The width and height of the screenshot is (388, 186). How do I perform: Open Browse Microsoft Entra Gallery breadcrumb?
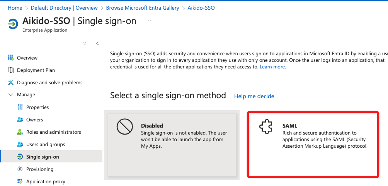143,8
